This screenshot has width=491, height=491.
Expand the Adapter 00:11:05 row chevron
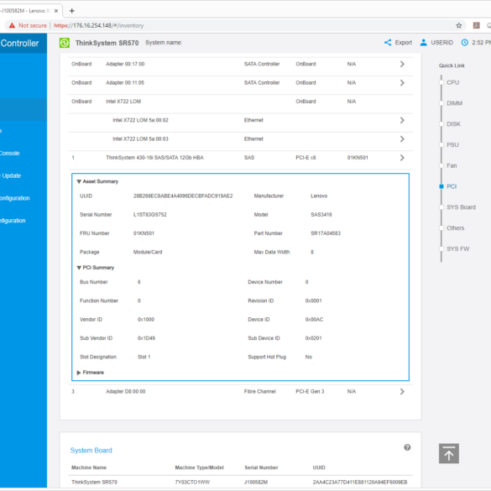(x=402, y=82)
